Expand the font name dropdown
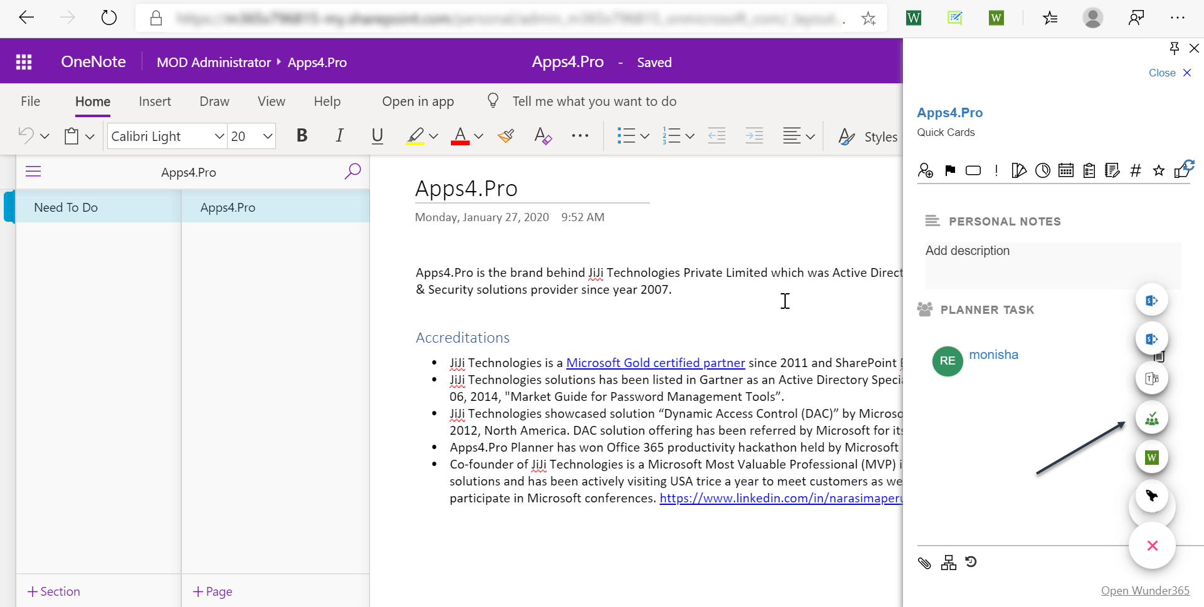This screenshot has width=1204, height=607. (219, 136)
